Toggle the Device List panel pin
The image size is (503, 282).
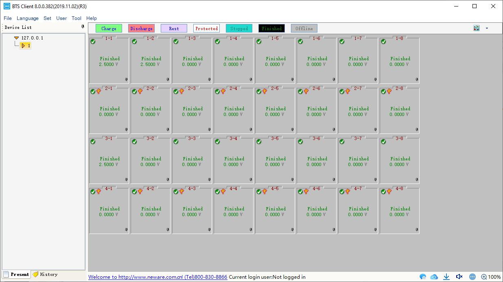[83, 27]
